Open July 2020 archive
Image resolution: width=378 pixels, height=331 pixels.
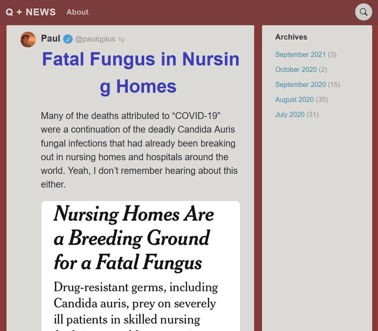290,115
